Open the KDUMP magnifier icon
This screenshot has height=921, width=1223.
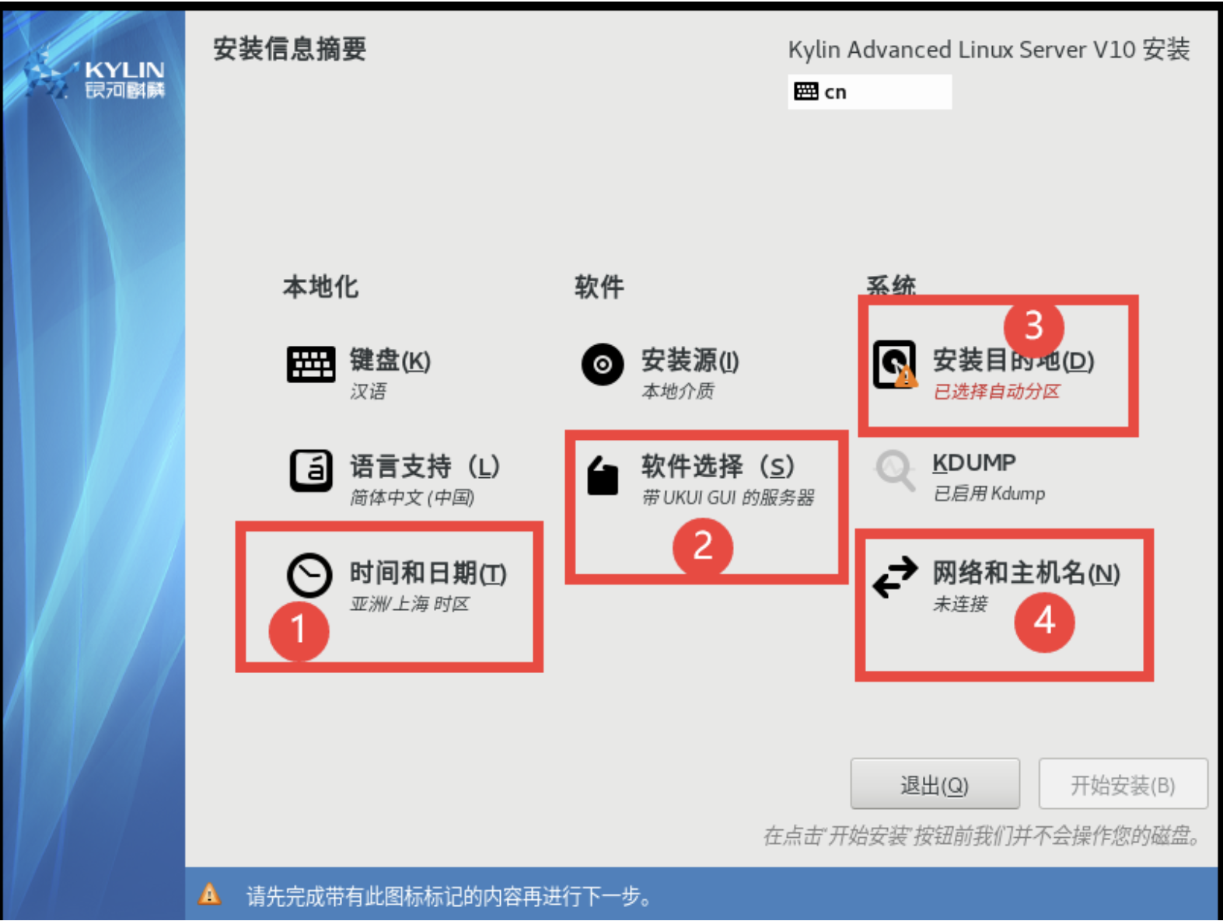point(894,471)
